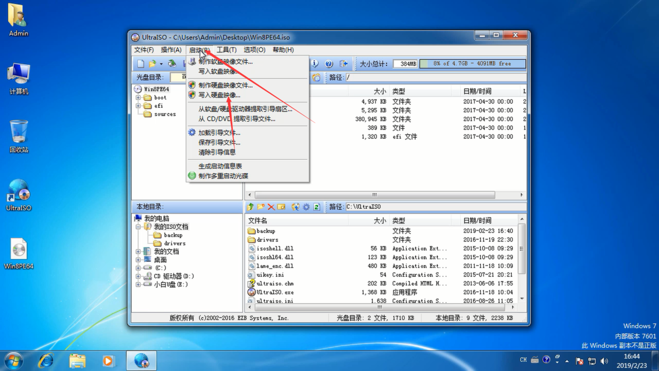This screenshot has height=371, width=659.
Task: Click the New image toolbar icon
Action: (x=140, y=64)
